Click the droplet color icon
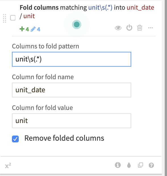 click(129, 165)
